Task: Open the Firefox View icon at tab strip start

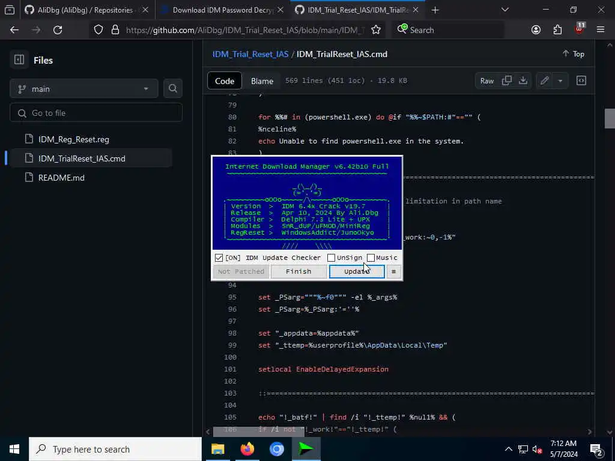Action: (10, 10)
